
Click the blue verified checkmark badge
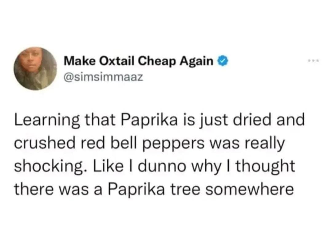coord(222,62)
